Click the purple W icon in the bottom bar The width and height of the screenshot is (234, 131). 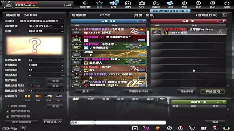(146, 128)
